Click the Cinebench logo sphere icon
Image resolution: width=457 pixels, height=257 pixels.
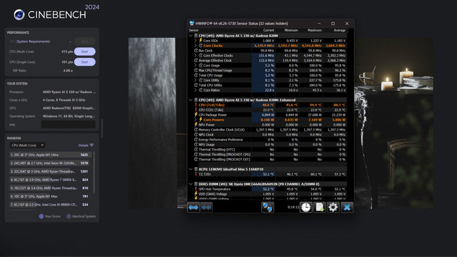(x=19, y=15)
